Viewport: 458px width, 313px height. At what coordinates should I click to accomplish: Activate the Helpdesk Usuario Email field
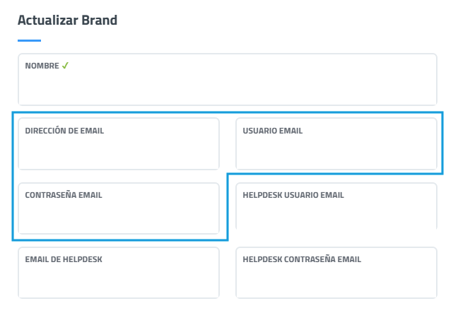pos(336,215)
